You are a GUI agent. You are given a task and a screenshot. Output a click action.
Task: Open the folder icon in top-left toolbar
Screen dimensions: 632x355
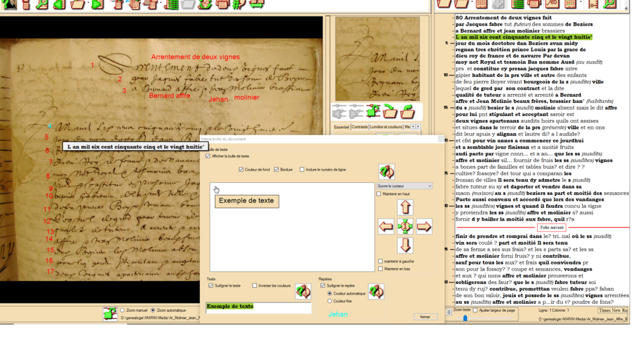(78, 4)
